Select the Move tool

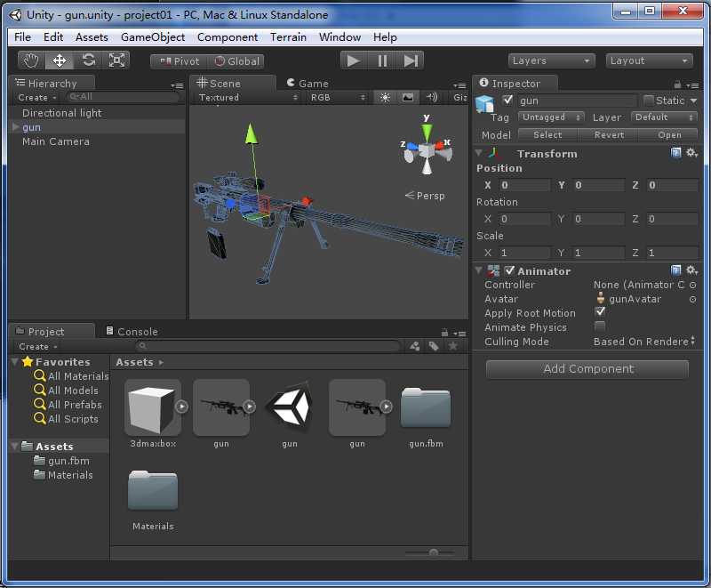pyautogui.click(x=59, y=60)
